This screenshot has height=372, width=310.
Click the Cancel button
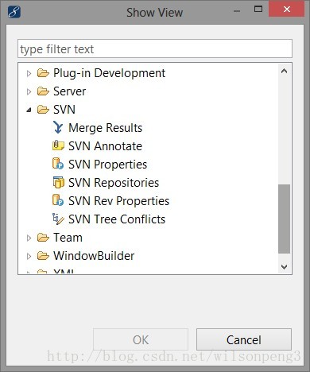pos(244,339)
